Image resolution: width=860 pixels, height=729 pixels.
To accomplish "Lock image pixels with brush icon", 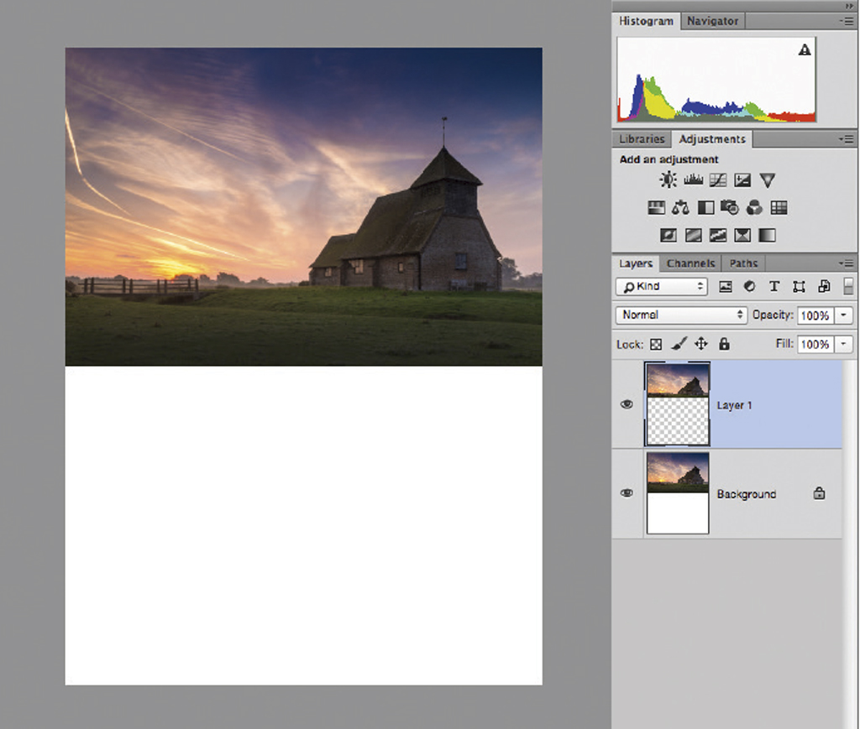I will (x=679, y=344).
